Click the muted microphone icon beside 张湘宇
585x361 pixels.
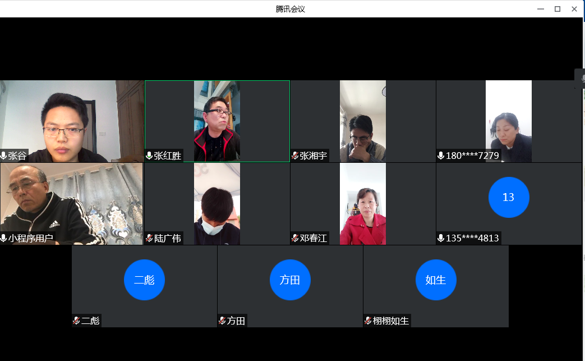[294, 156]
